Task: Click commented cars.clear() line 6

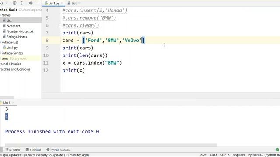Action: click(x=80, y=25)
